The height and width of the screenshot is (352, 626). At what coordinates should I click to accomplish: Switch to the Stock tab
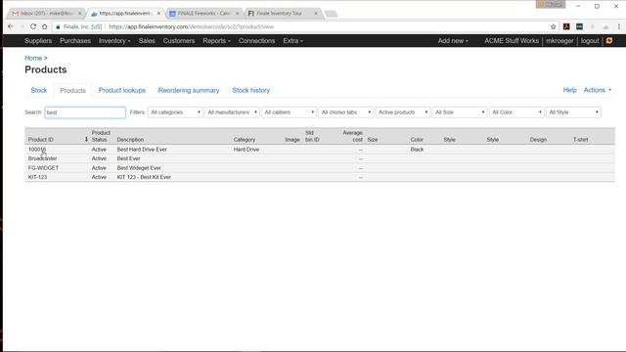[x=39, y=90]
